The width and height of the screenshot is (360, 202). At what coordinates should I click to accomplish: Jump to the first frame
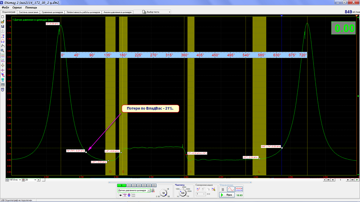328,180
